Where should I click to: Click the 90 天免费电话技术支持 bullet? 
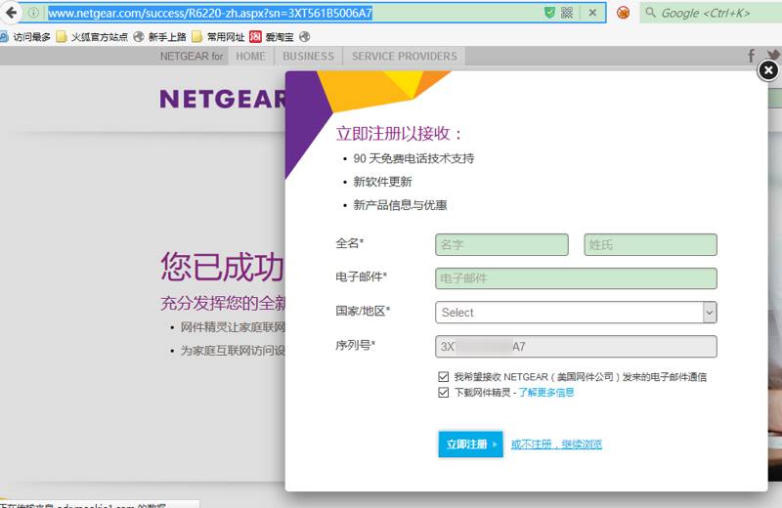[413, 158]
